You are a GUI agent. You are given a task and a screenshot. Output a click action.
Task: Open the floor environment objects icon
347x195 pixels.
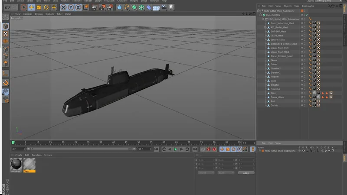coord(156,7)
